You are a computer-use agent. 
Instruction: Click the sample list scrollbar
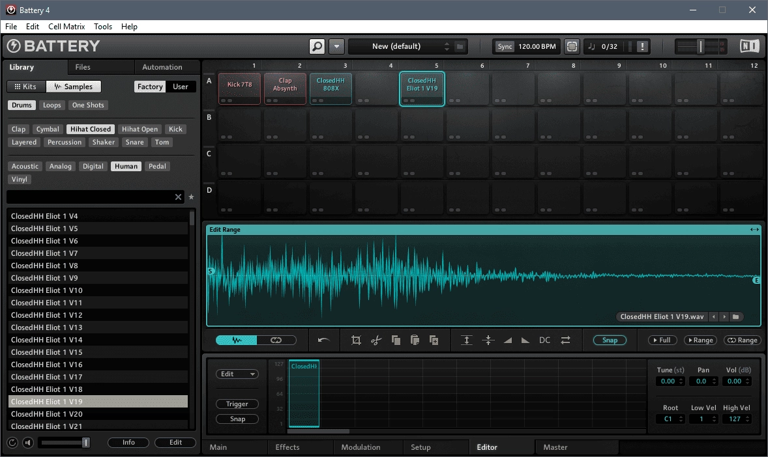click(x=192, y=218)
